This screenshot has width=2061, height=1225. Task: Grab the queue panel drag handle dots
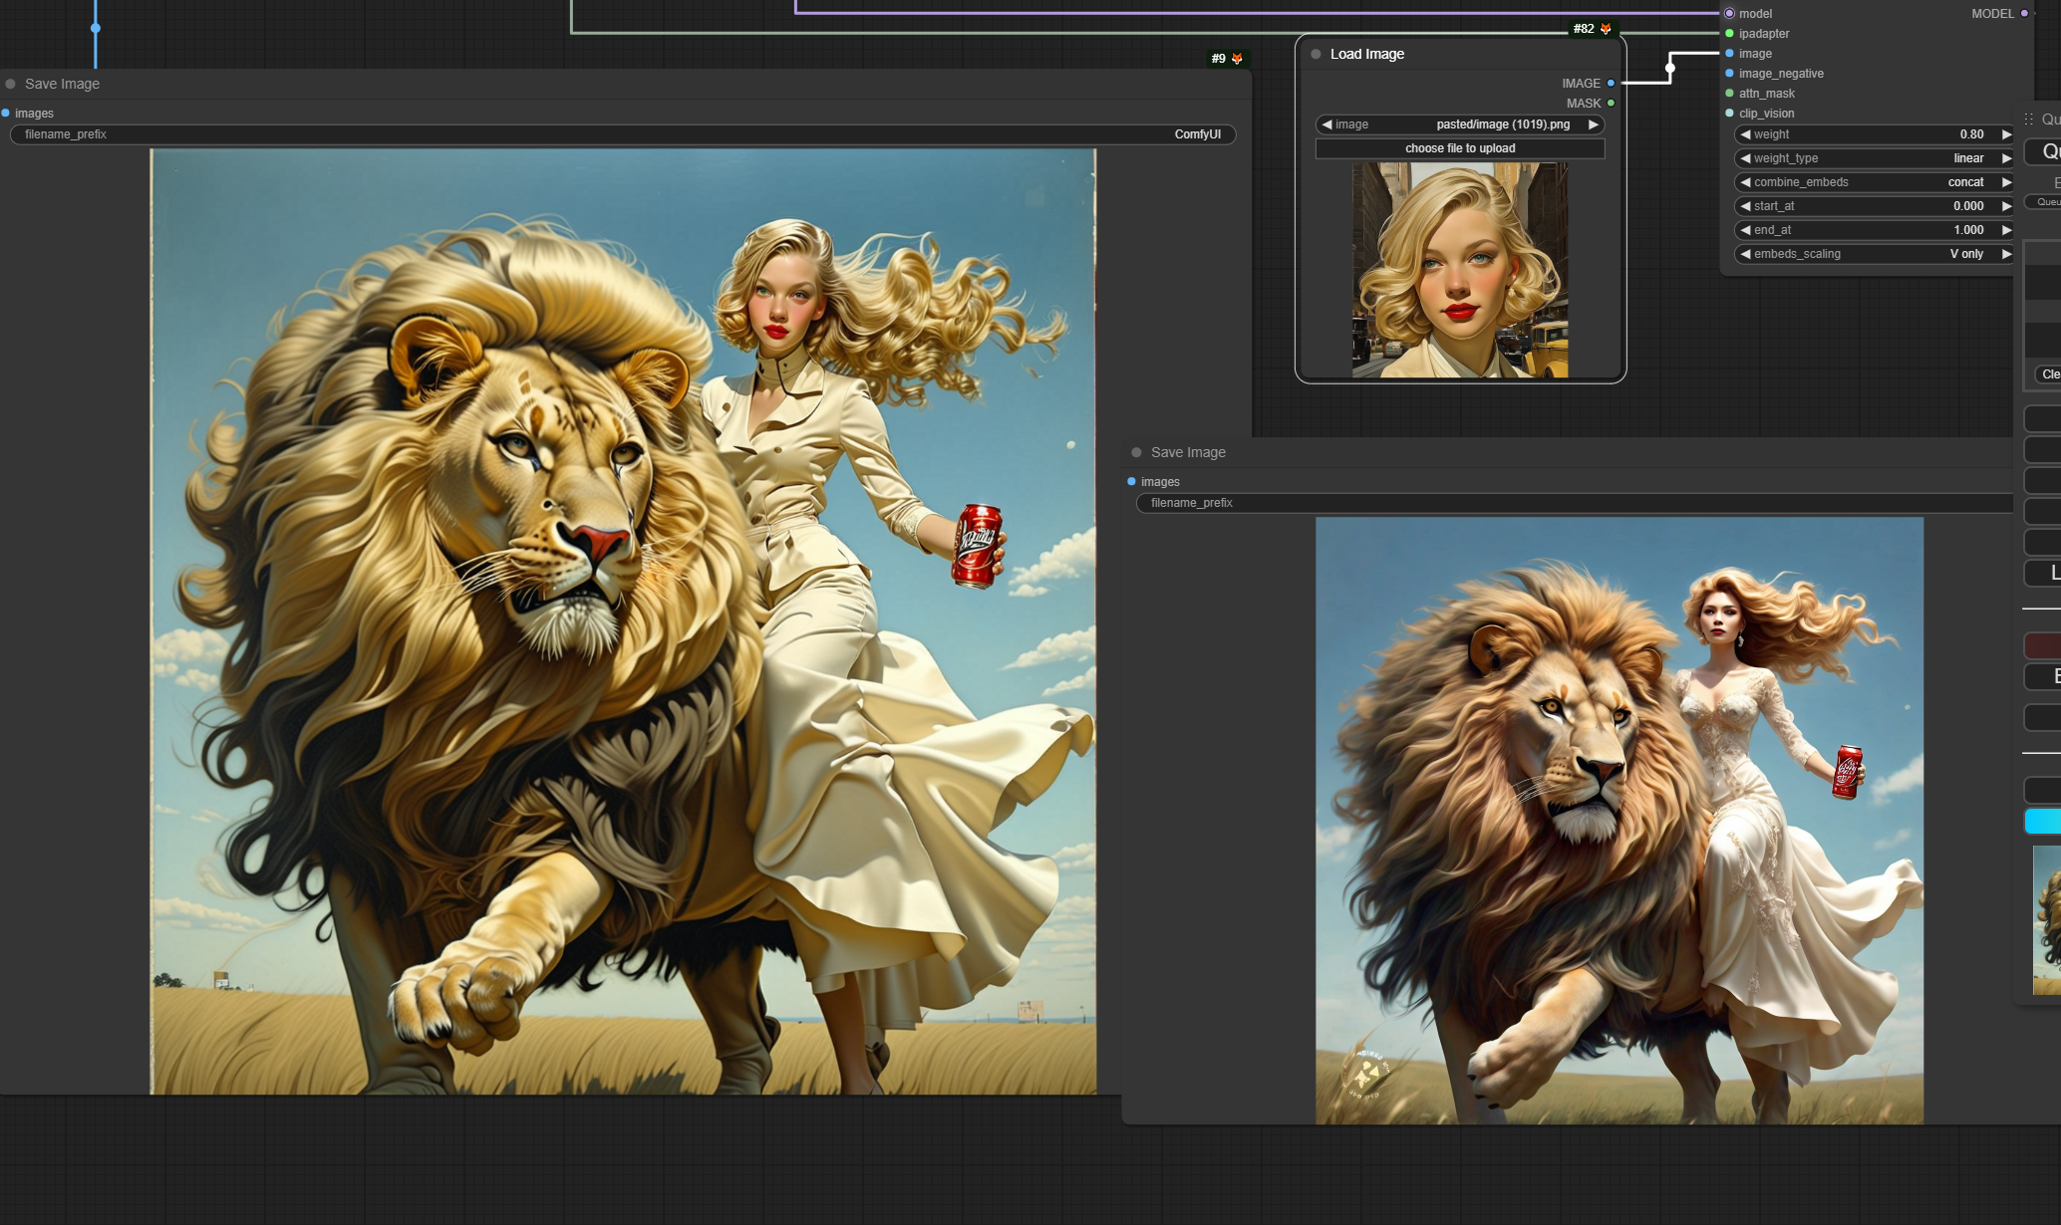click(x=2028, y=119)
